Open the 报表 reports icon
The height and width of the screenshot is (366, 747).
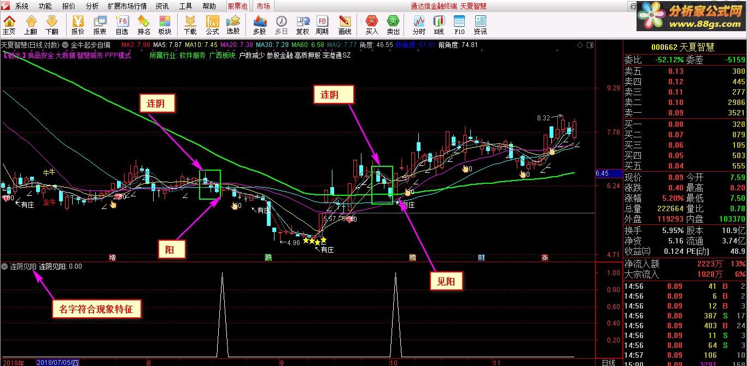[100, 25]
